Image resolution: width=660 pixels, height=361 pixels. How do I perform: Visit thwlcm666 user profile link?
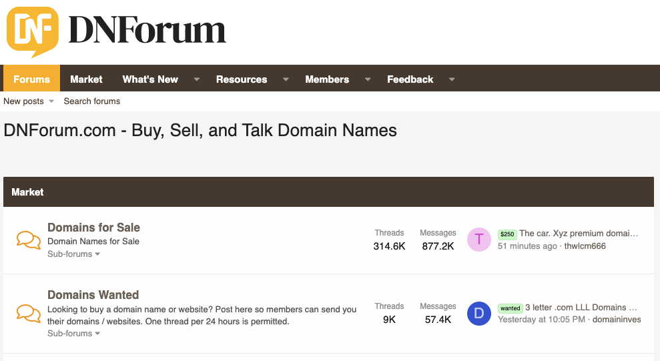tap(585, 246)
